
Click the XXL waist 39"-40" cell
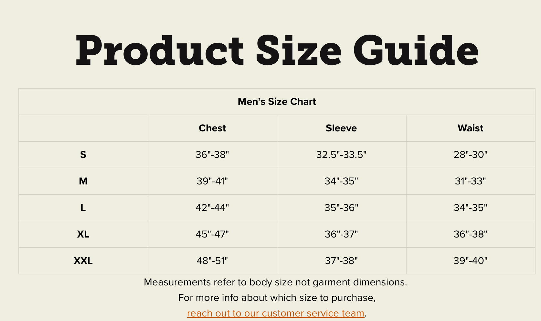[x=470, y=261]
